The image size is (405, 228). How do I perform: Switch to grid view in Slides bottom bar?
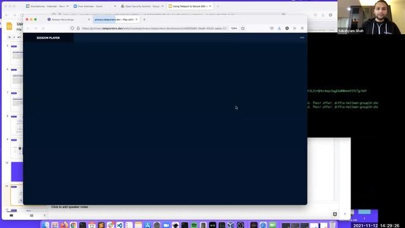32,215
